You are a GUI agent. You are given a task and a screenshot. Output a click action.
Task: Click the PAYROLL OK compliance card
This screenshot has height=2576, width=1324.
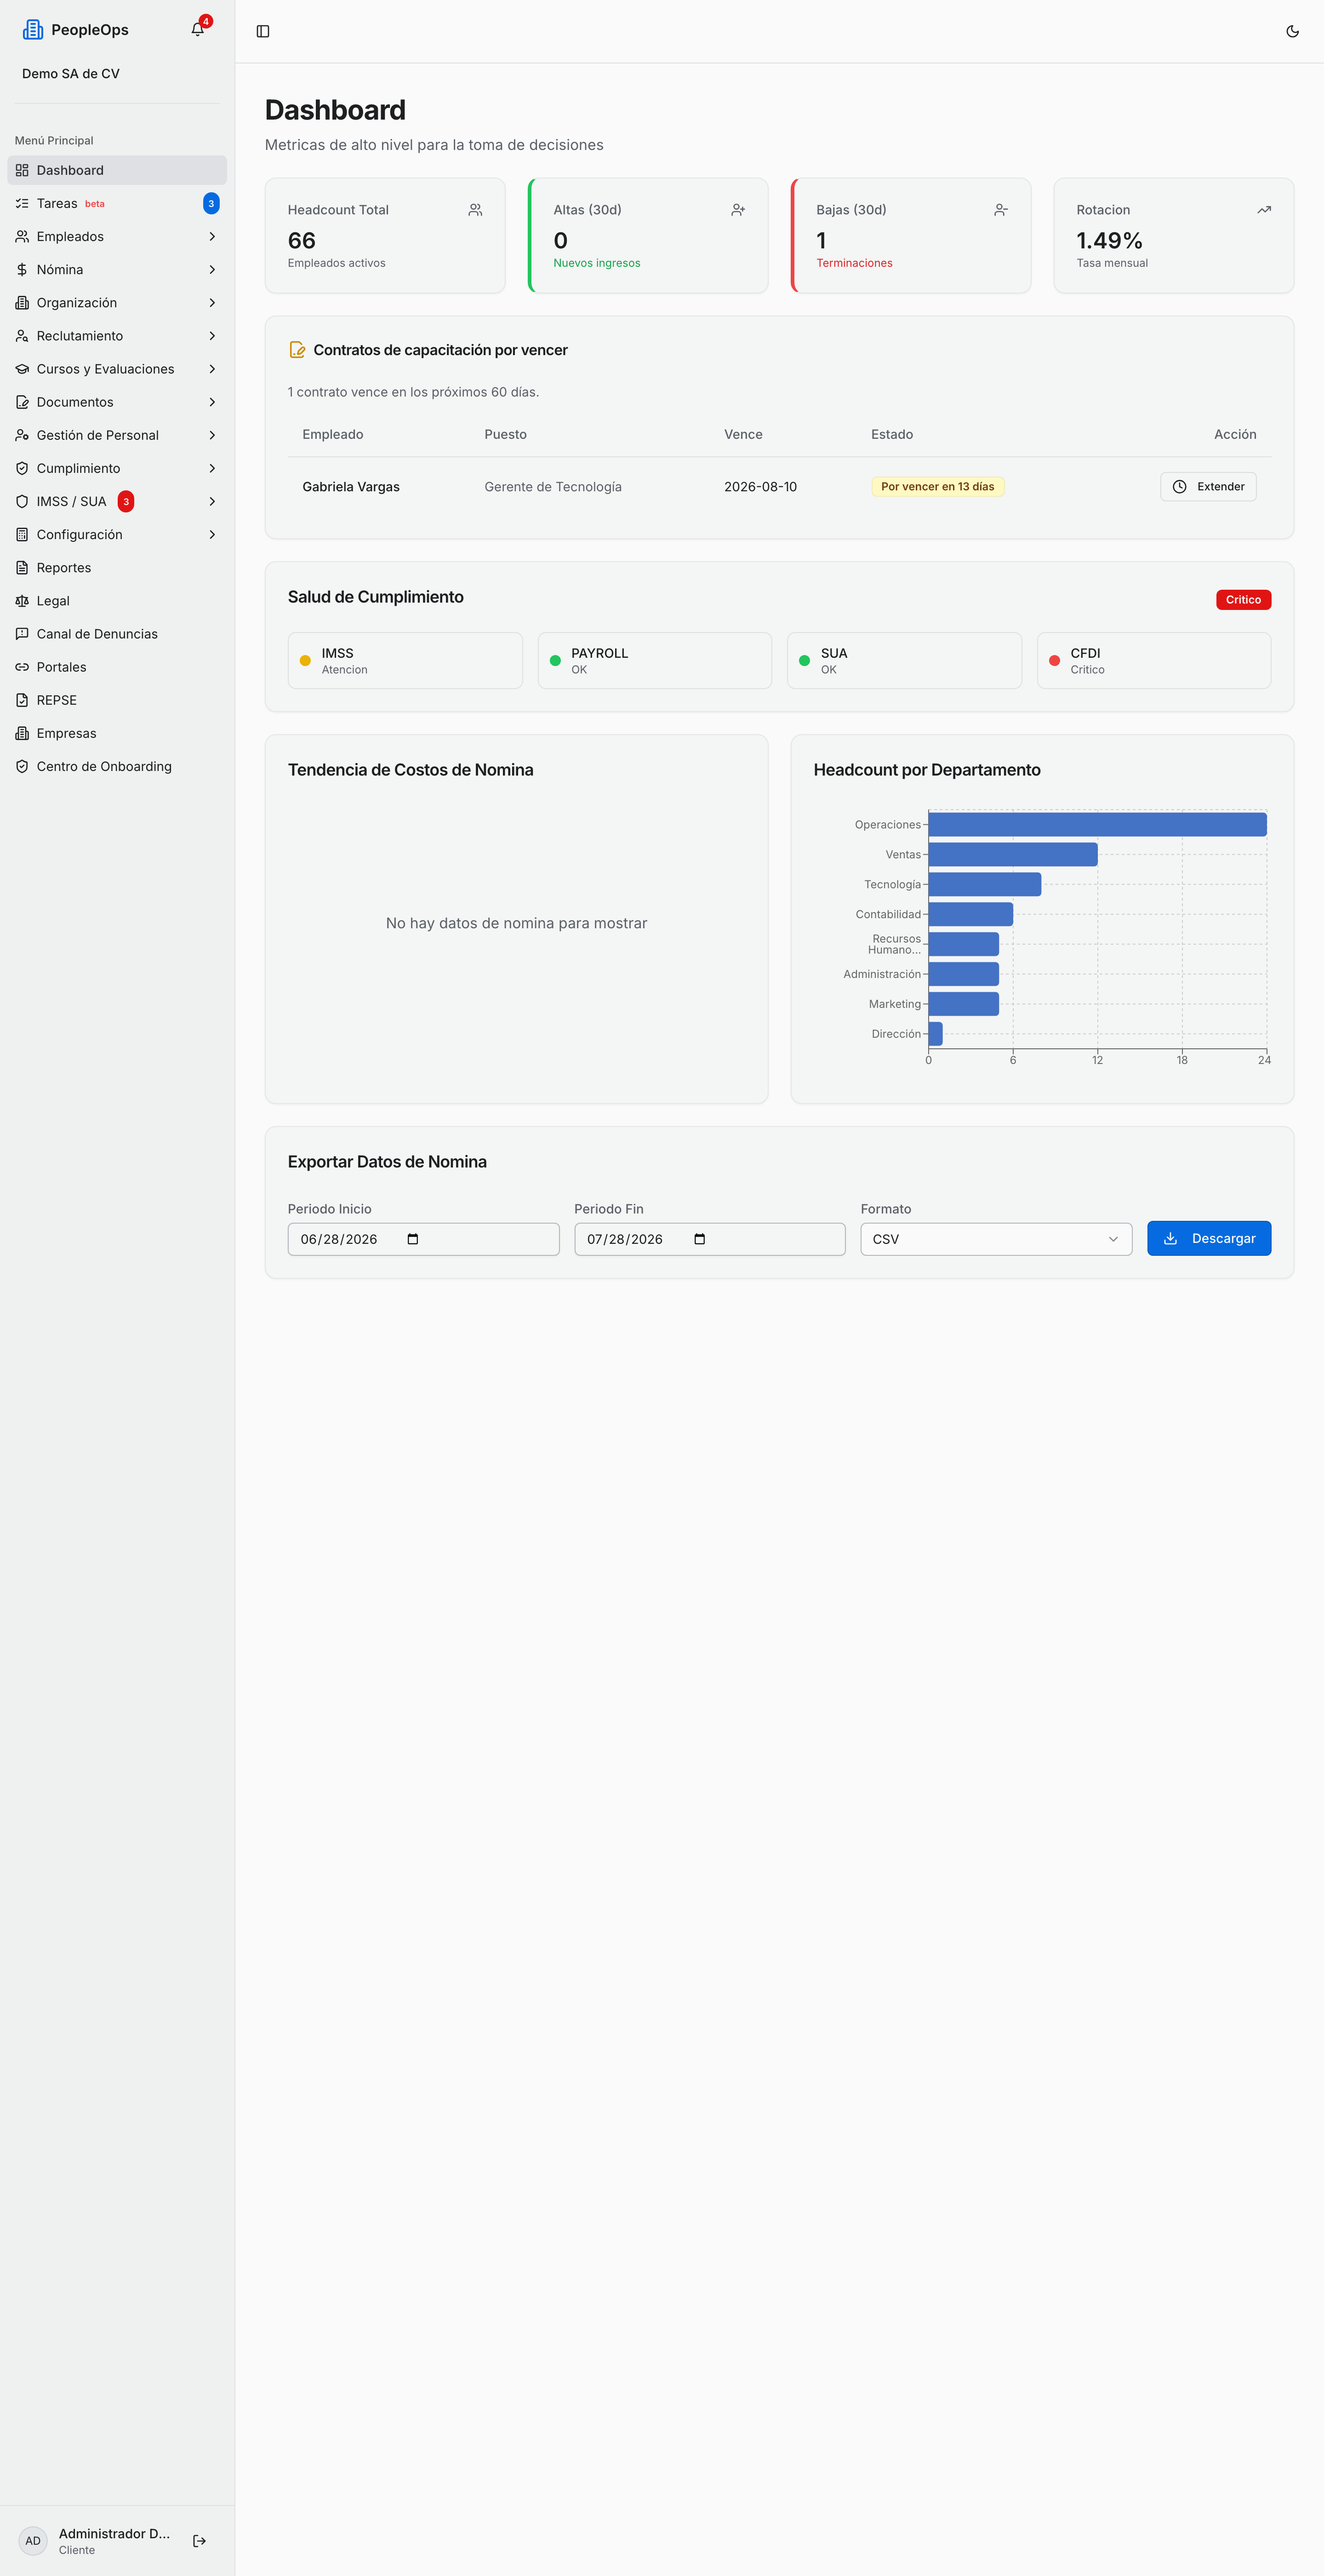click(x=655, y=660)
